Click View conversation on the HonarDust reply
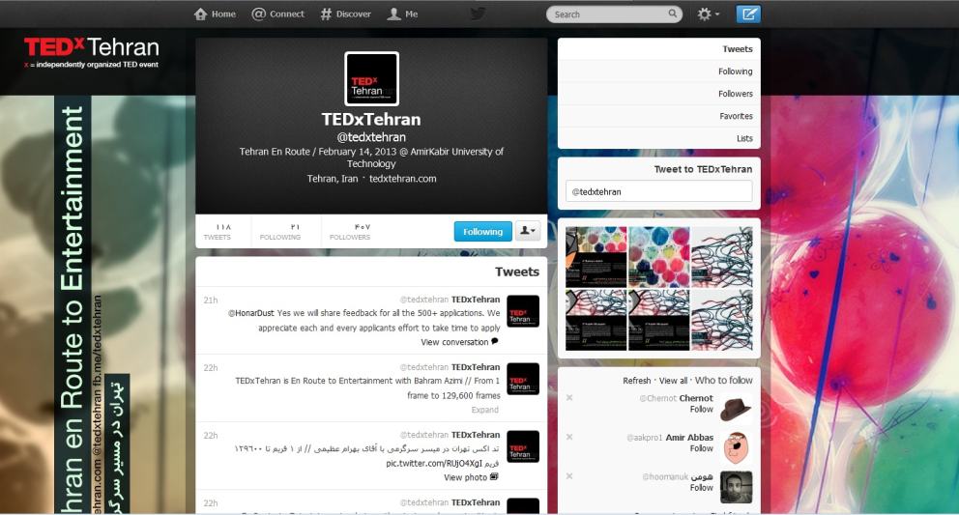Viewport: 959px width, 515px height. click(x=454, y=342)
